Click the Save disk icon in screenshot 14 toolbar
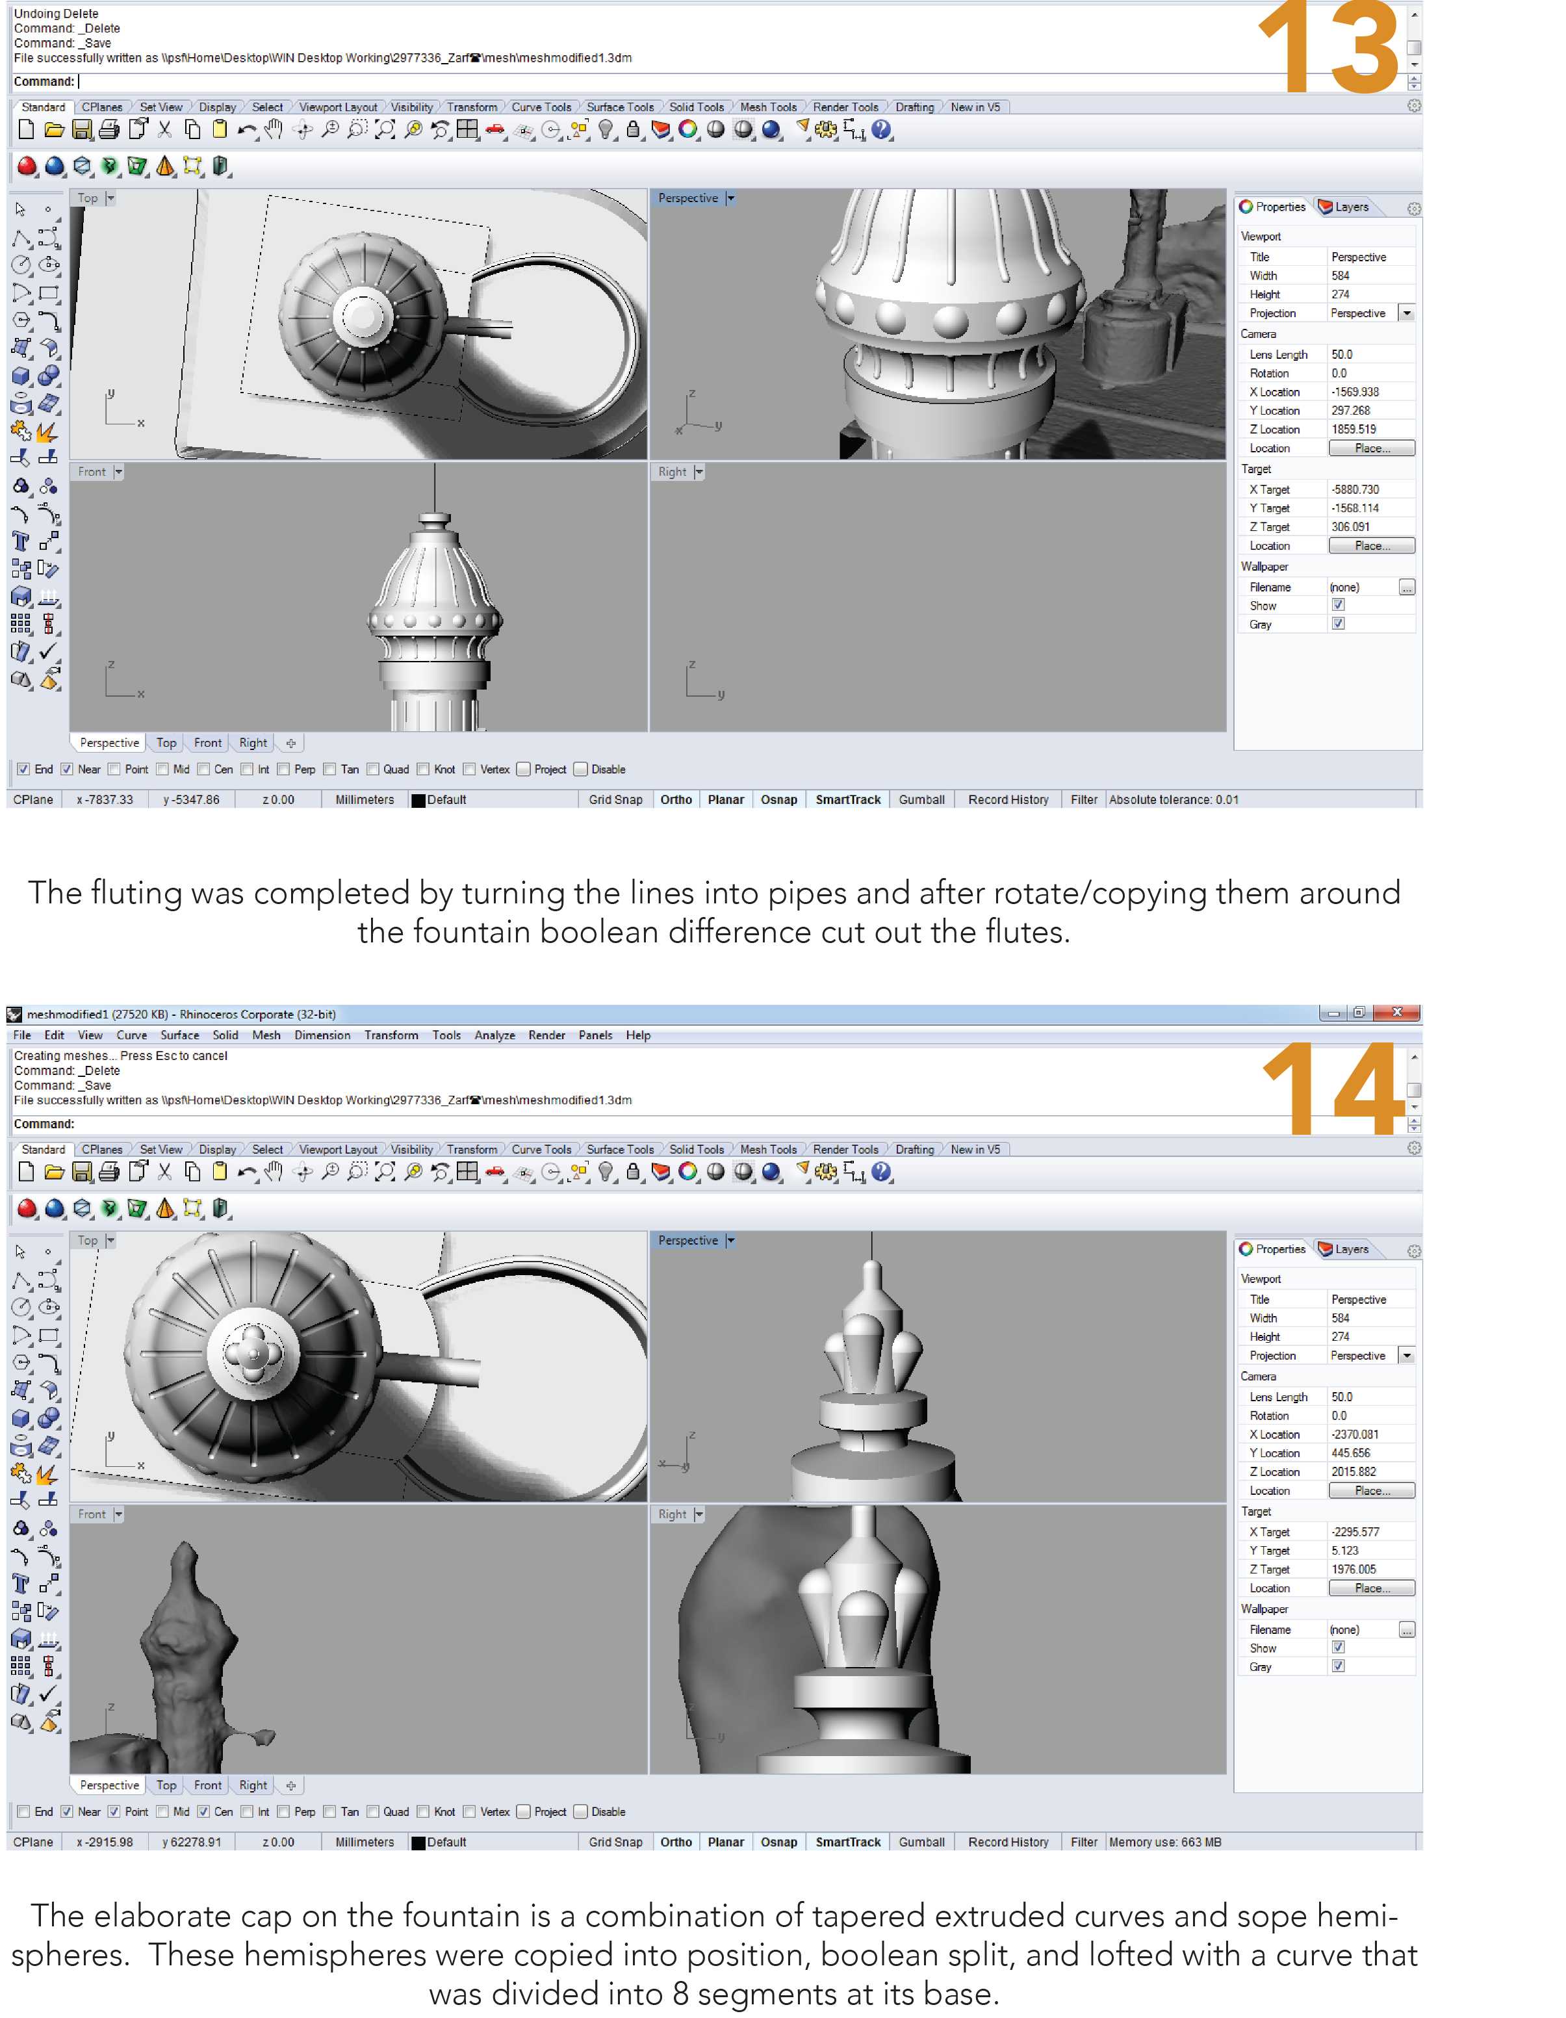This screenshot has height=2018, width=1566. click(x=83, y=1172)
